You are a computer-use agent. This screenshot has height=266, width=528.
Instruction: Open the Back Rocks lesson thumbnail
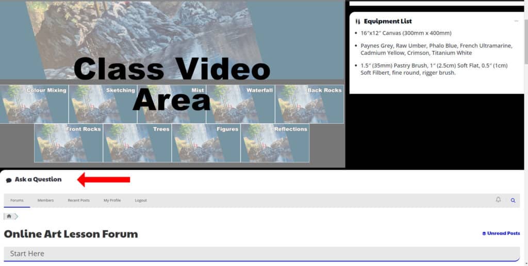tap(309, 104)
